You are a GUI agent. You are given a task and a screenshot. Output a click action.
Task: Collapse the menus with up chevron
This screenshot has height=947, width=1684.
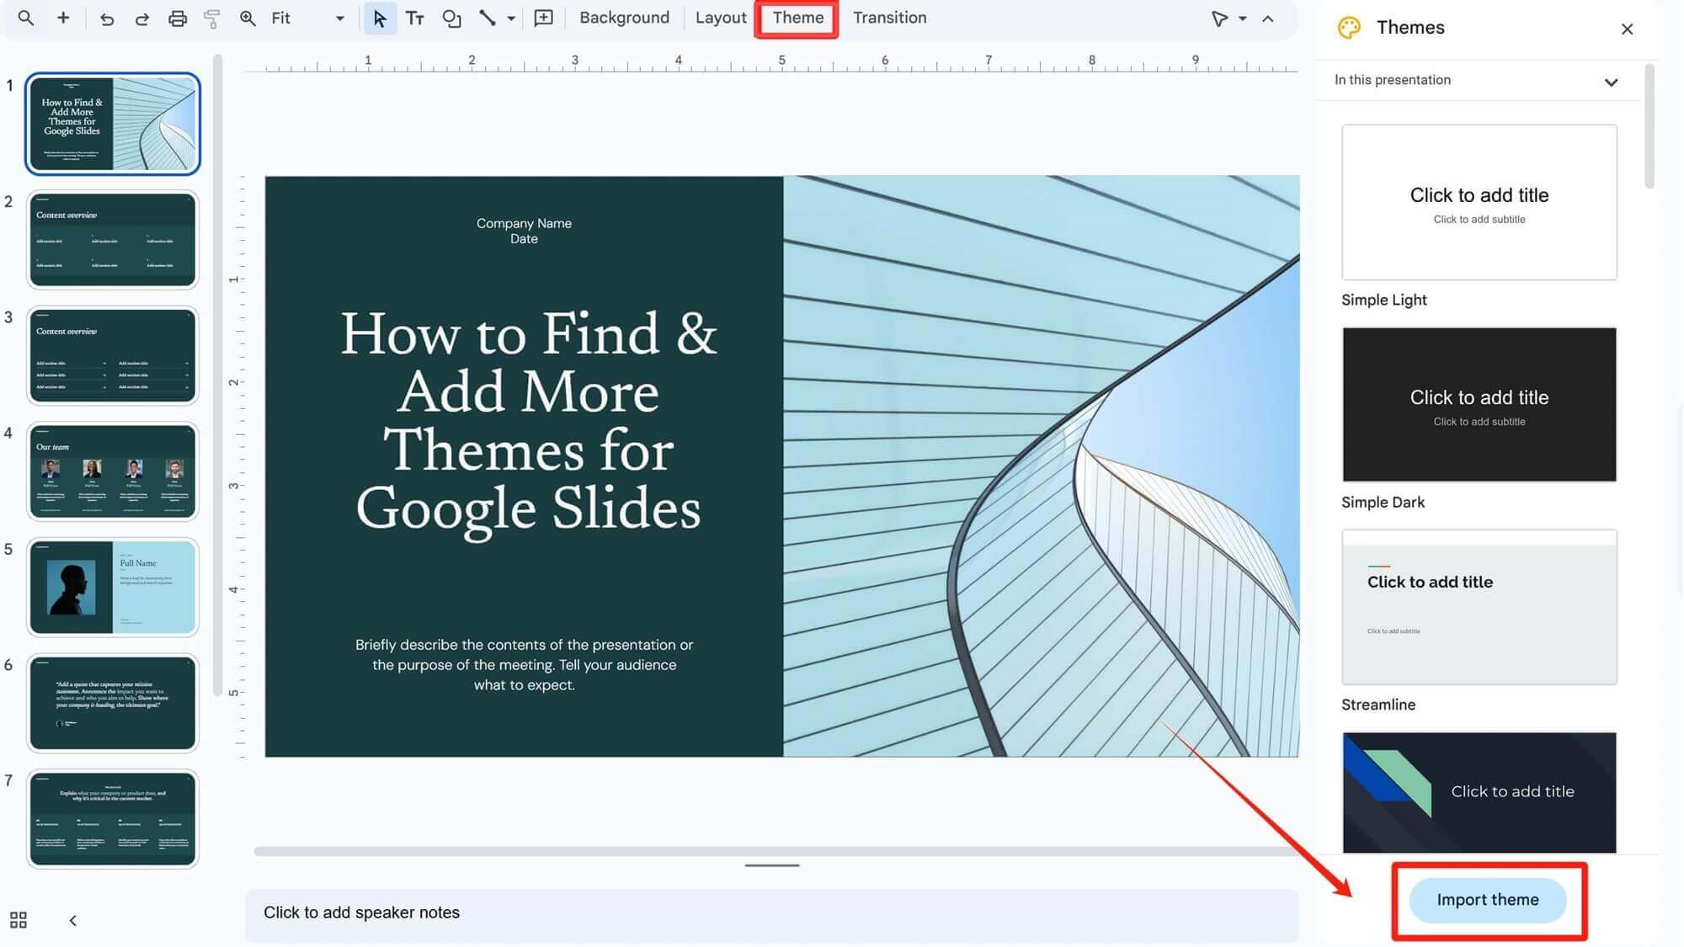(x=1268, y=18)
